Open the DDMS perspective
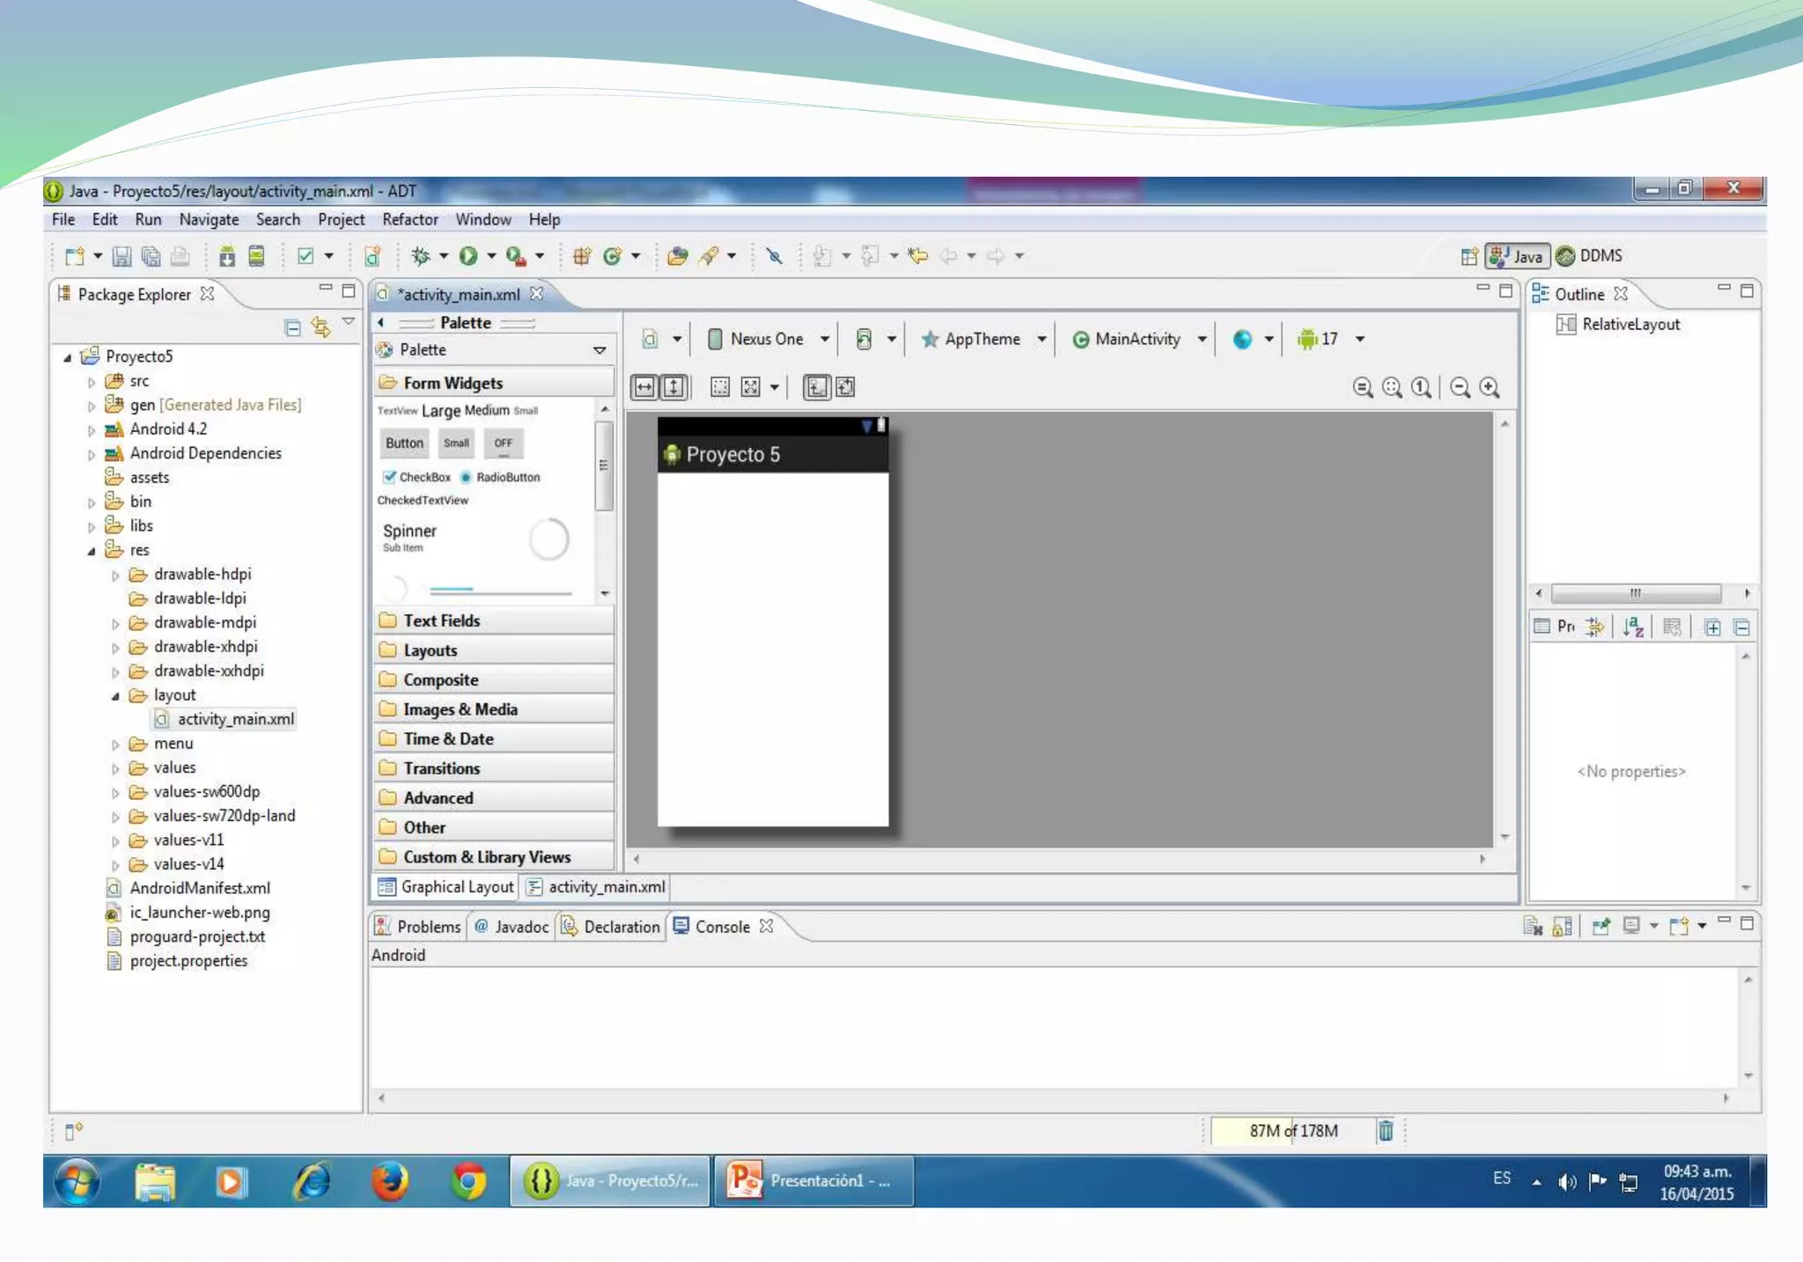Image resolution: width=1803 pixels, height=1262 pixels. [1589, 256]
